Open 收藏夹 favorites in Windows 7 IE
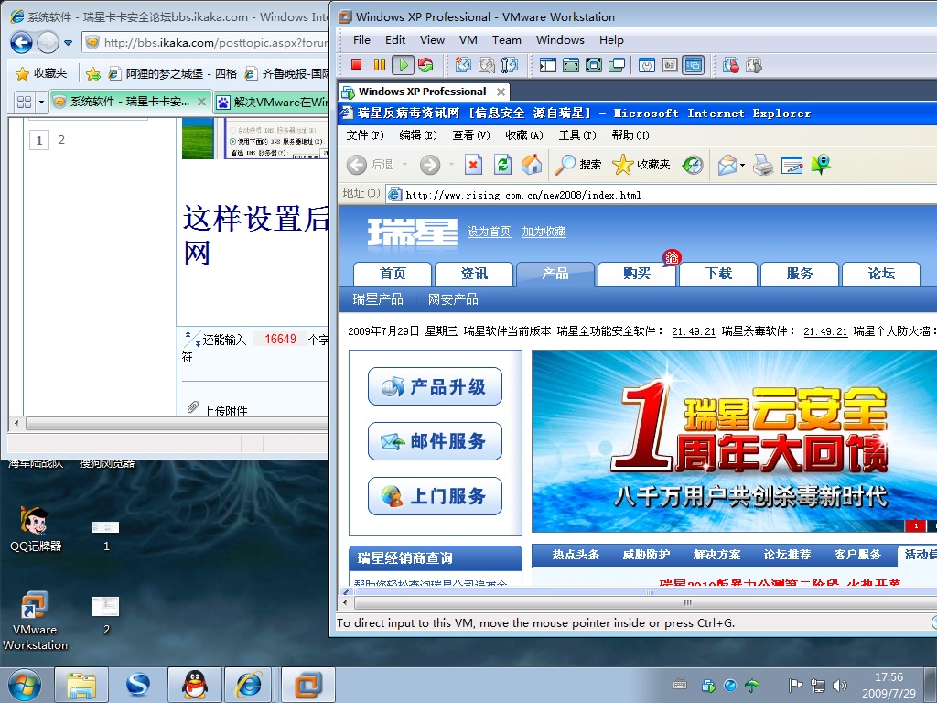The width and height of the screenshot is (937, 703). tap(41, 73)
